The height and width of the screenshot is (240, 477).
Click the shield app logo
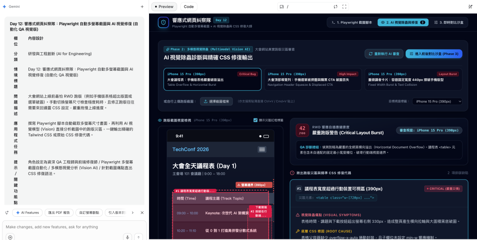tap(164, 22)
